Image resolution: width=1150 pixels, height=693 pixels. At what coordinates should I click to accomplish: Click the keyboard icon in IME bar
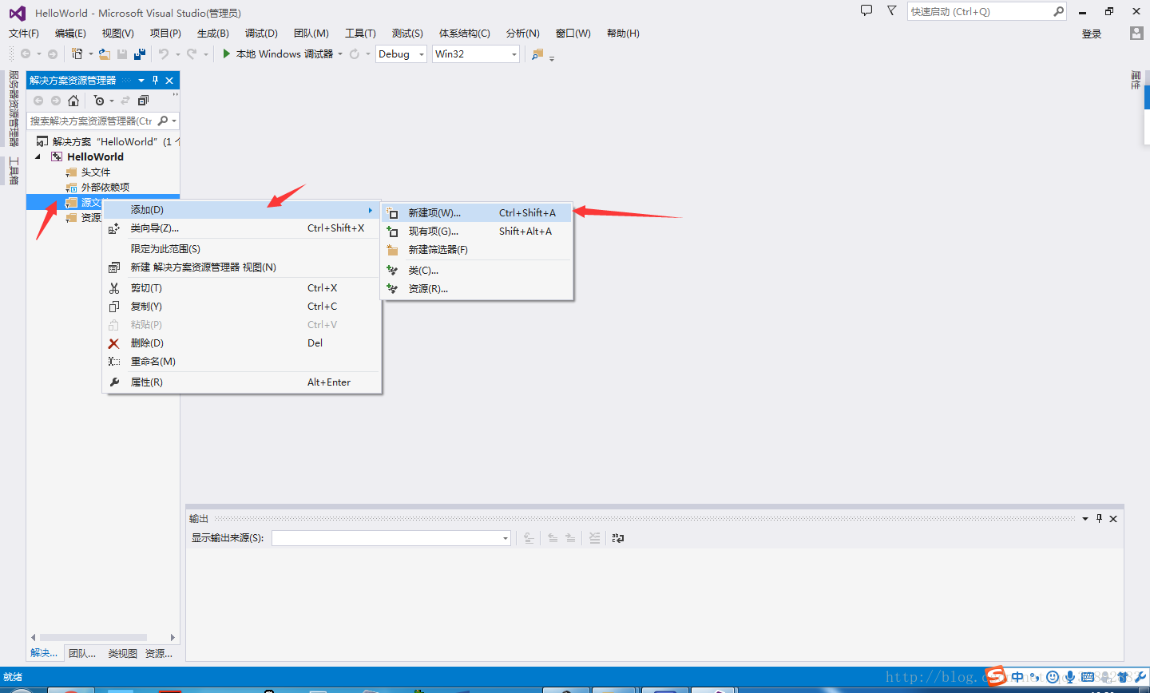1088,677
